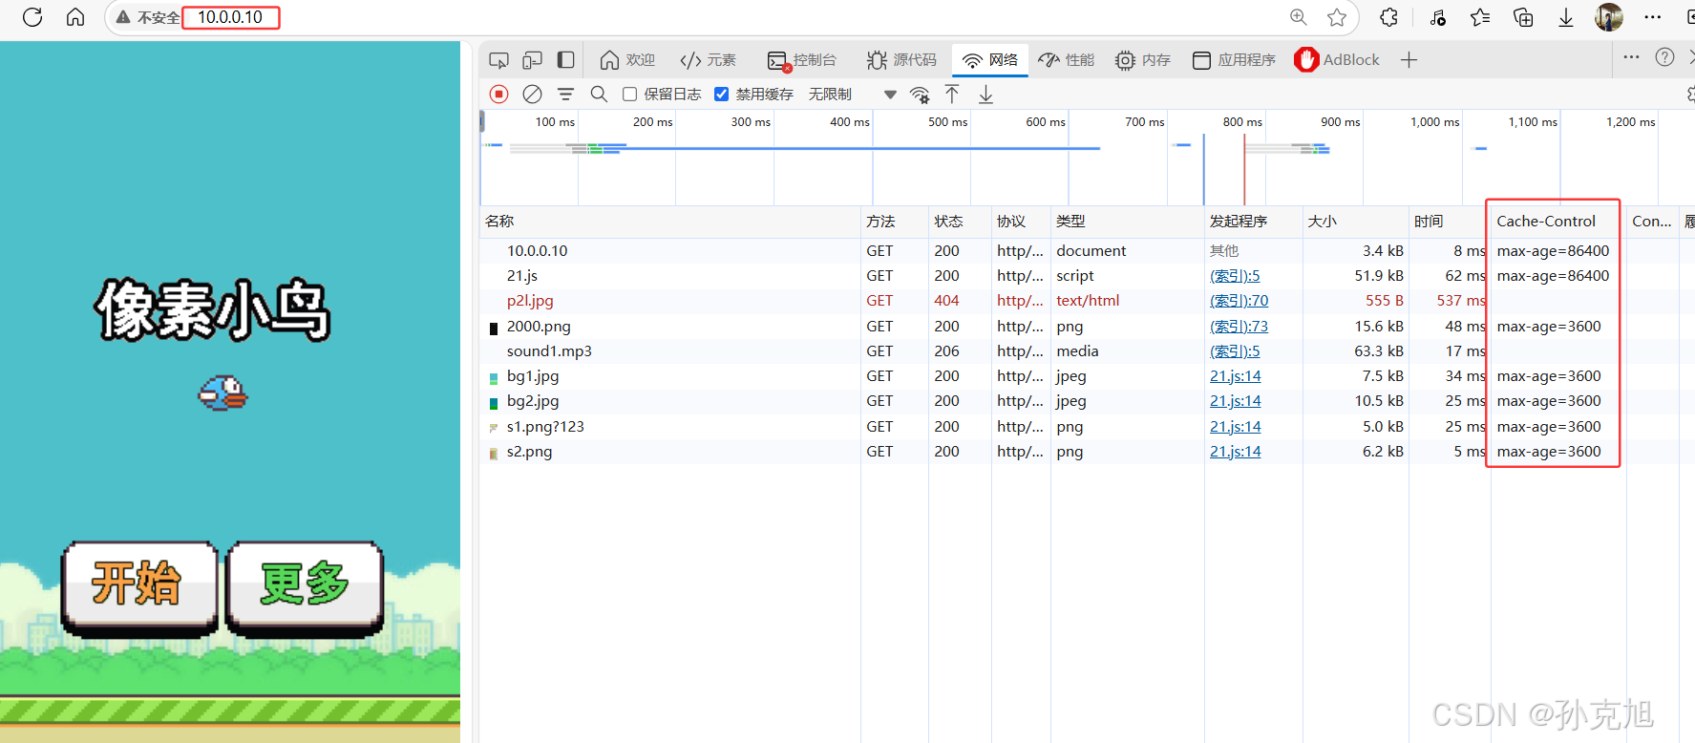
Task: Sort by the 名称 column header
Action: 670,222
